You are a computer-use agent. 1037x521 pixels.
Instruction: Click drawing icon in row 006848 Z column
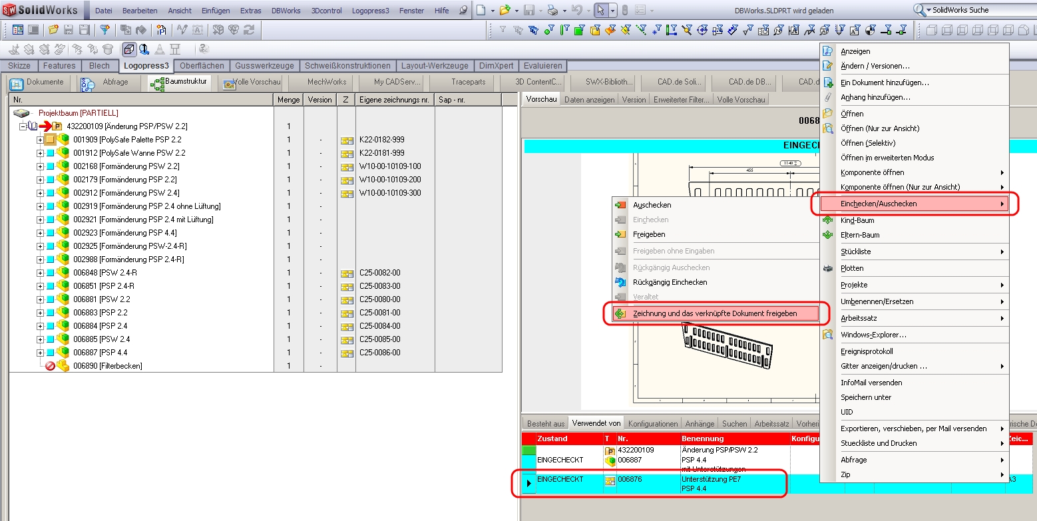346,273
